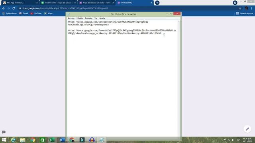Open the Formato menu in Bloc de notas

[x=88, y=18]
